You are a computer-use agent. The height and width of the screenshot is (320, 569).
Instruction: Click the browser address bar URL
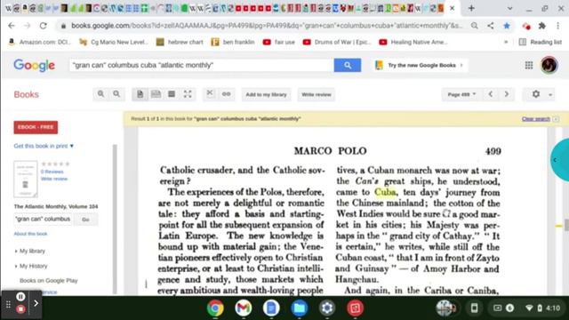(267, 26)
